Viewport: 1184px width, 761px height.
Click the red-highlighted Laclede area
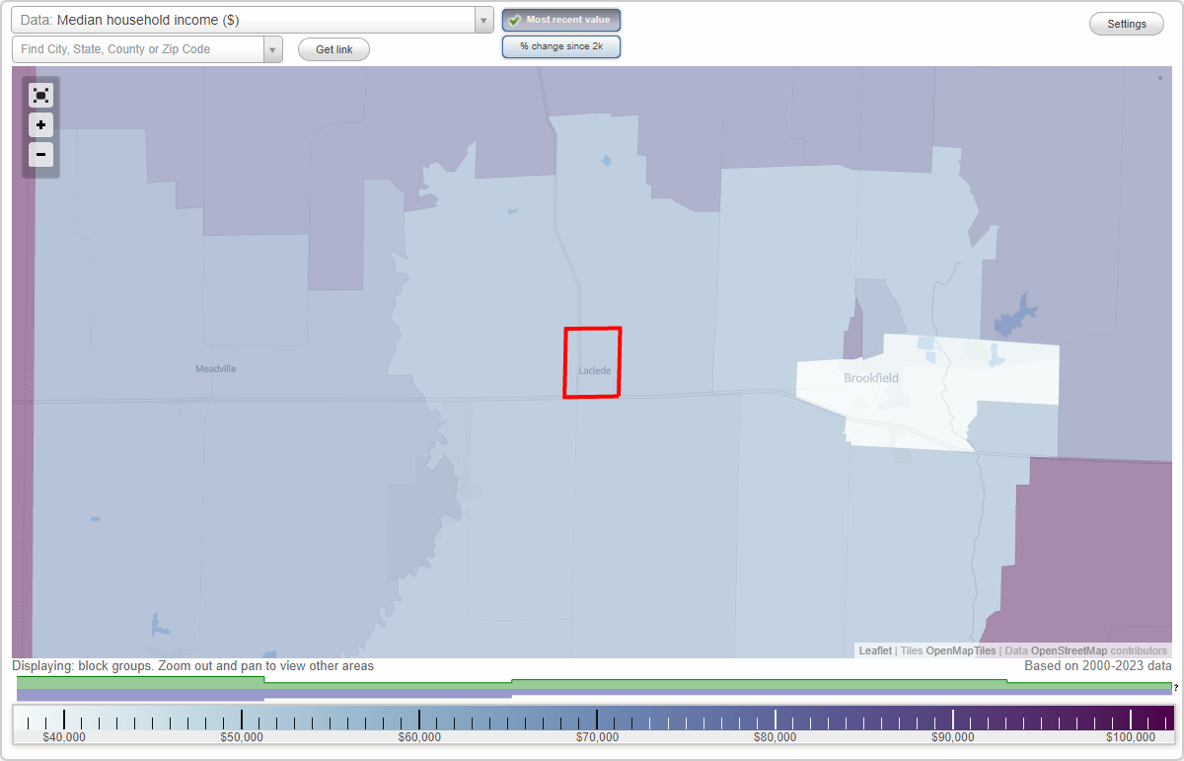(x=592, y=362)
